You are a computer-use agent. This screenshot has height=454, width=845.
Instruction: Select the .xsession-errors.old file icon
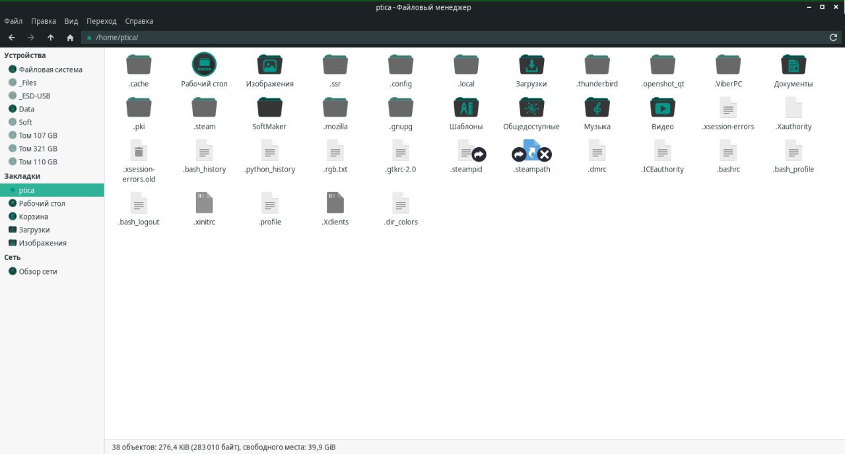click(x=139, y=150)
